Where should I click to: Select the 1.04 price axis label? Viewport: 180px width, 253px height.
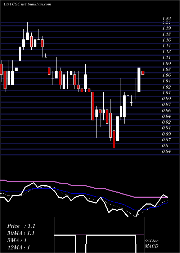[x=166, y=81]
